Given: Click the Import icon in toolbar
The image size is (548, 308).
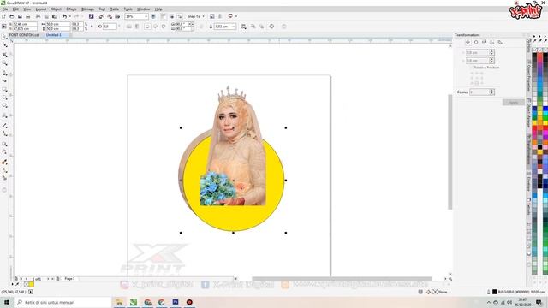Looking at the screenshot, I should pyautogui.click(x=101, y=16).
